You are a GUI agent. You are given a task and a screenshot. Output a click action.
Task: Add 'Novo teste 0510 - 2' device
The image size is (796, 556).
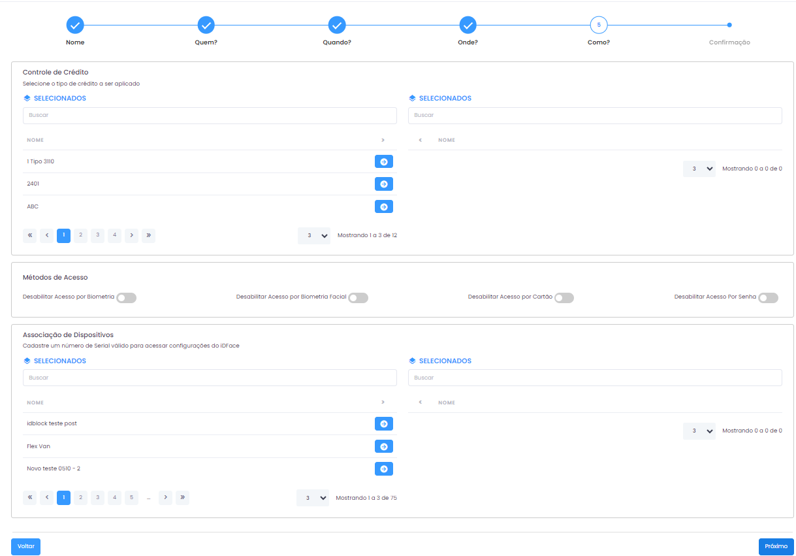pos(383,468)
